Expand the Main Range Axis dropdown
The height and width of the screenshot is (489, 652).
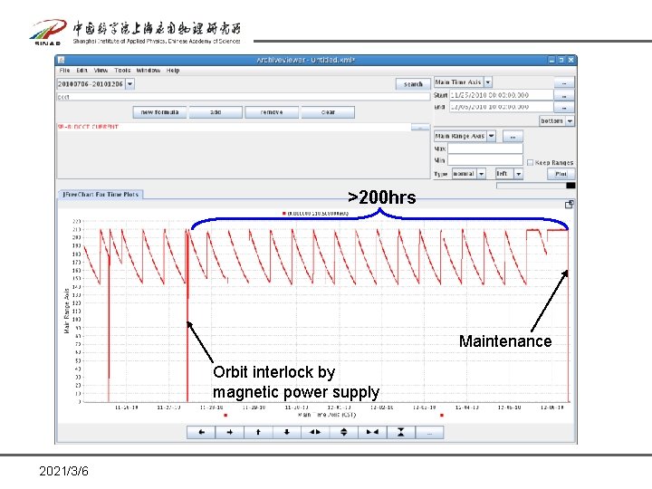click(x=492, y=136)
